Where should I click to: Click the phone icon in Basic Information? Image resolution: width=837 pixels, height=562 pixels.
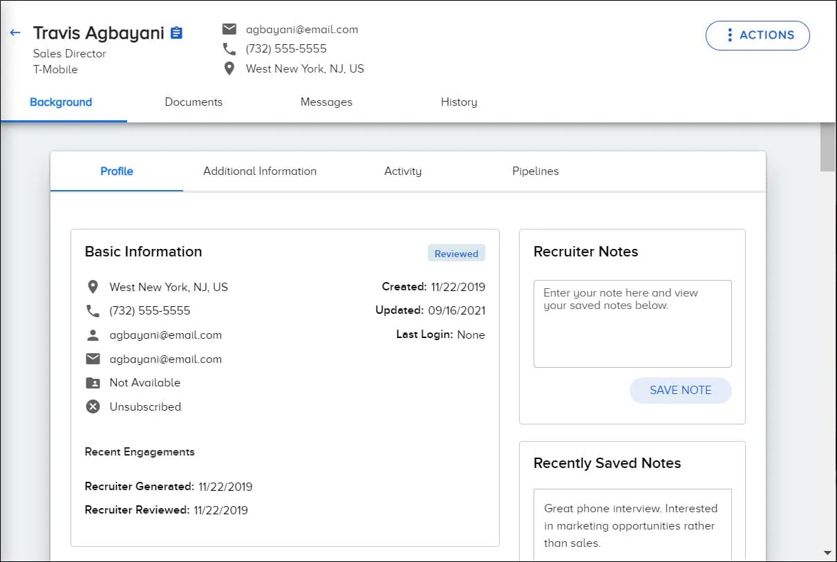(93, 310)
